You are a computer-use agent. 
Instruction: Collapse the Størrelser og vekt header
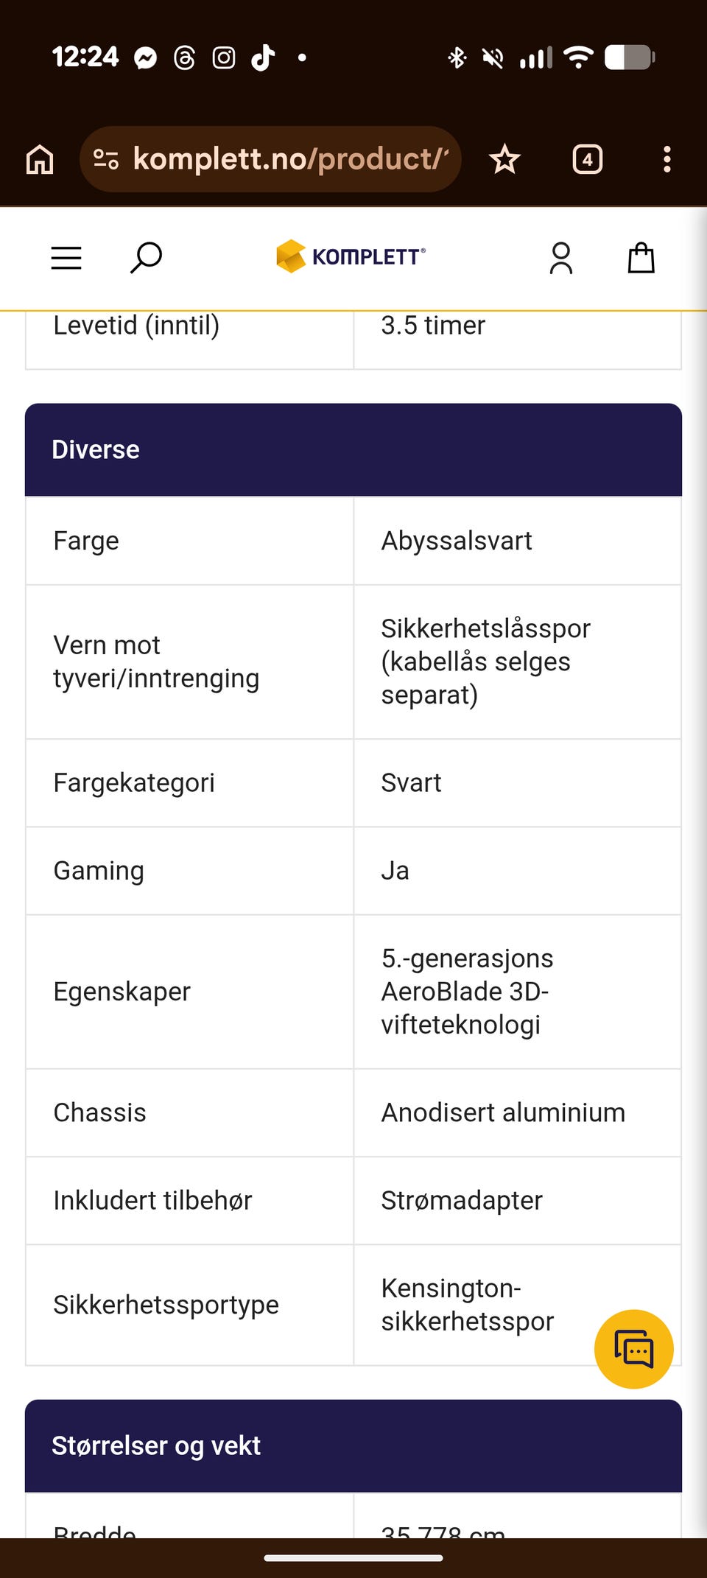[353, 1445]
